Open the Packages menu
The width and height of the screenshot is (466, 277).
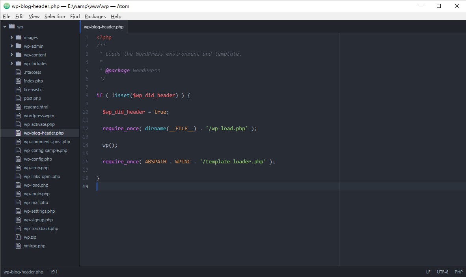point(95,16)
